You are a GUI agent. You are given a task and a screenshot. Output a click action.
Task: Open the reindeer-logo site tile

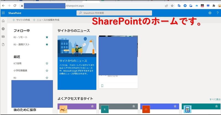coord(63,109)
